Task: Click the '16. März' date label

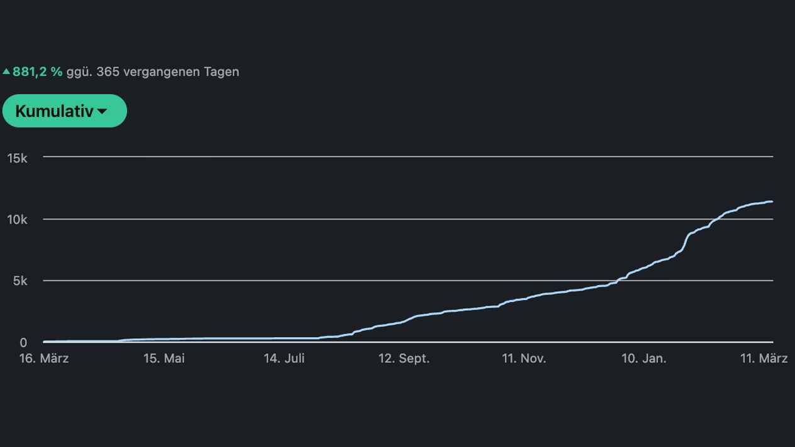Action: [x=44, y=358]
